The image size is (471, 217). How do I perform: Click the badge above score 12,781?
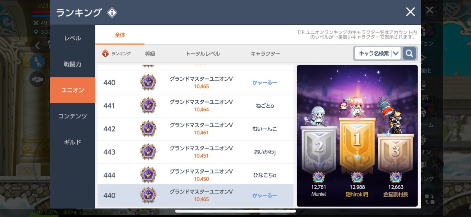click(x=318, y=177)
